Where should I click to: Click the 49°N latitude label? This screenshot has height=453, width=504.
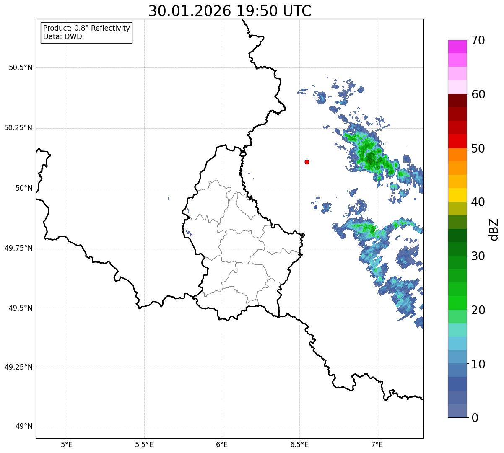pyautogui.click(x=24, y=427)
